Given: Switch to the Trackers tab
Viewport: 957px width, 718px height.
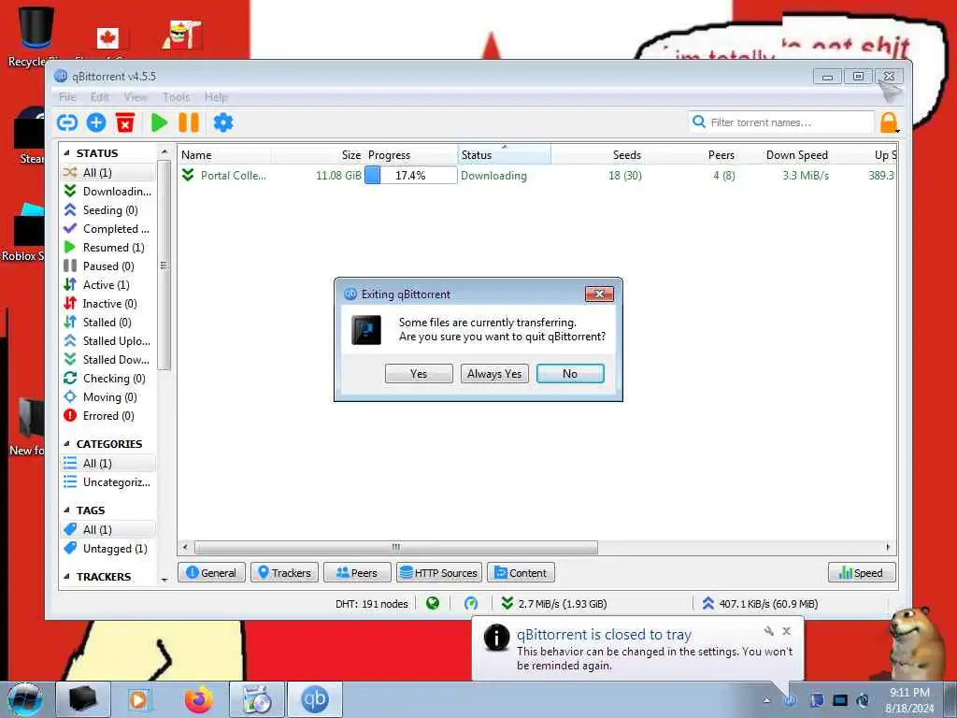Looking at the screenshot, I should (284, 573).
